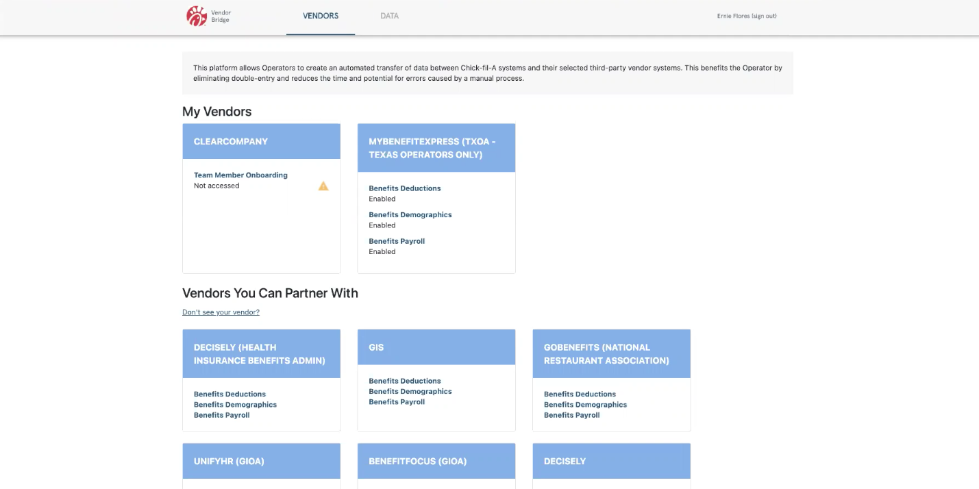
Task: Open the Data tab
Action: [x=390, y=16]
